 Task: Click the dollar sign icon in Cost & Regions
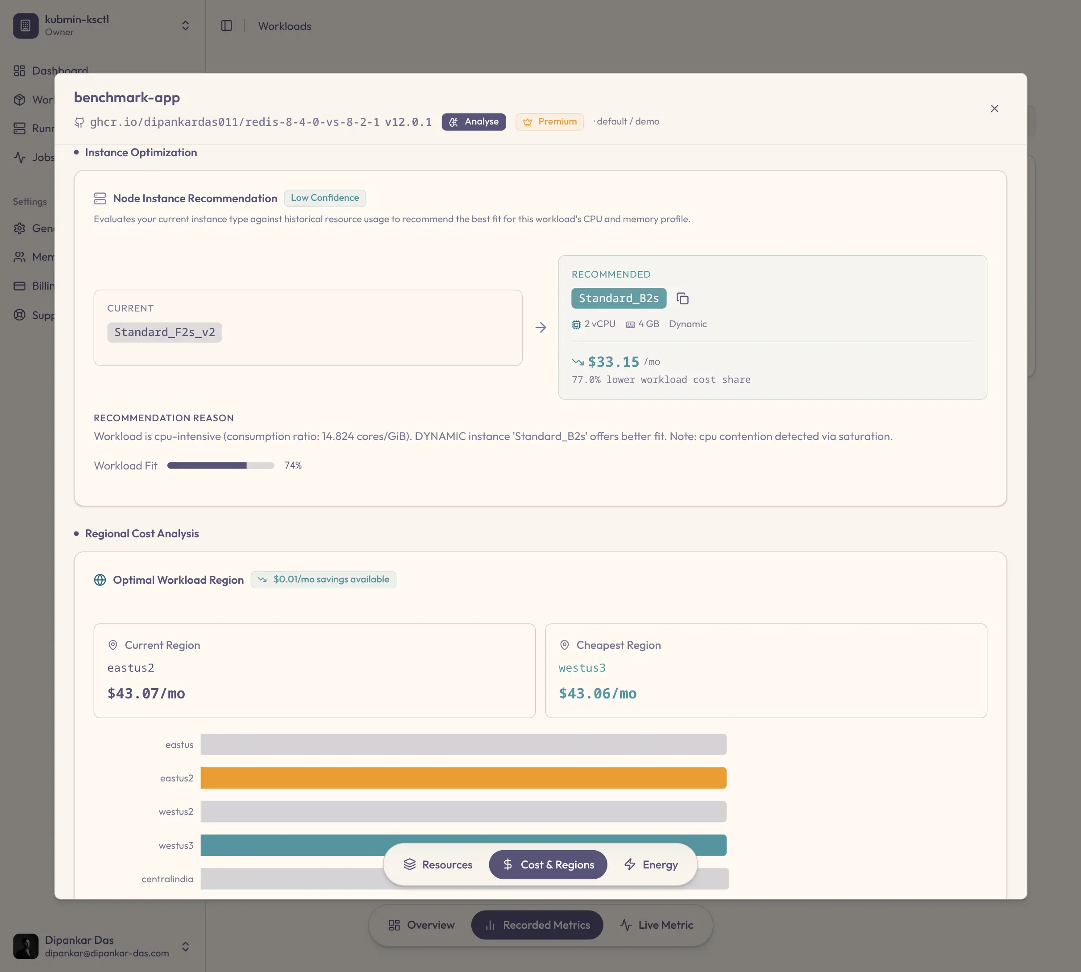(x=507, y=864)
